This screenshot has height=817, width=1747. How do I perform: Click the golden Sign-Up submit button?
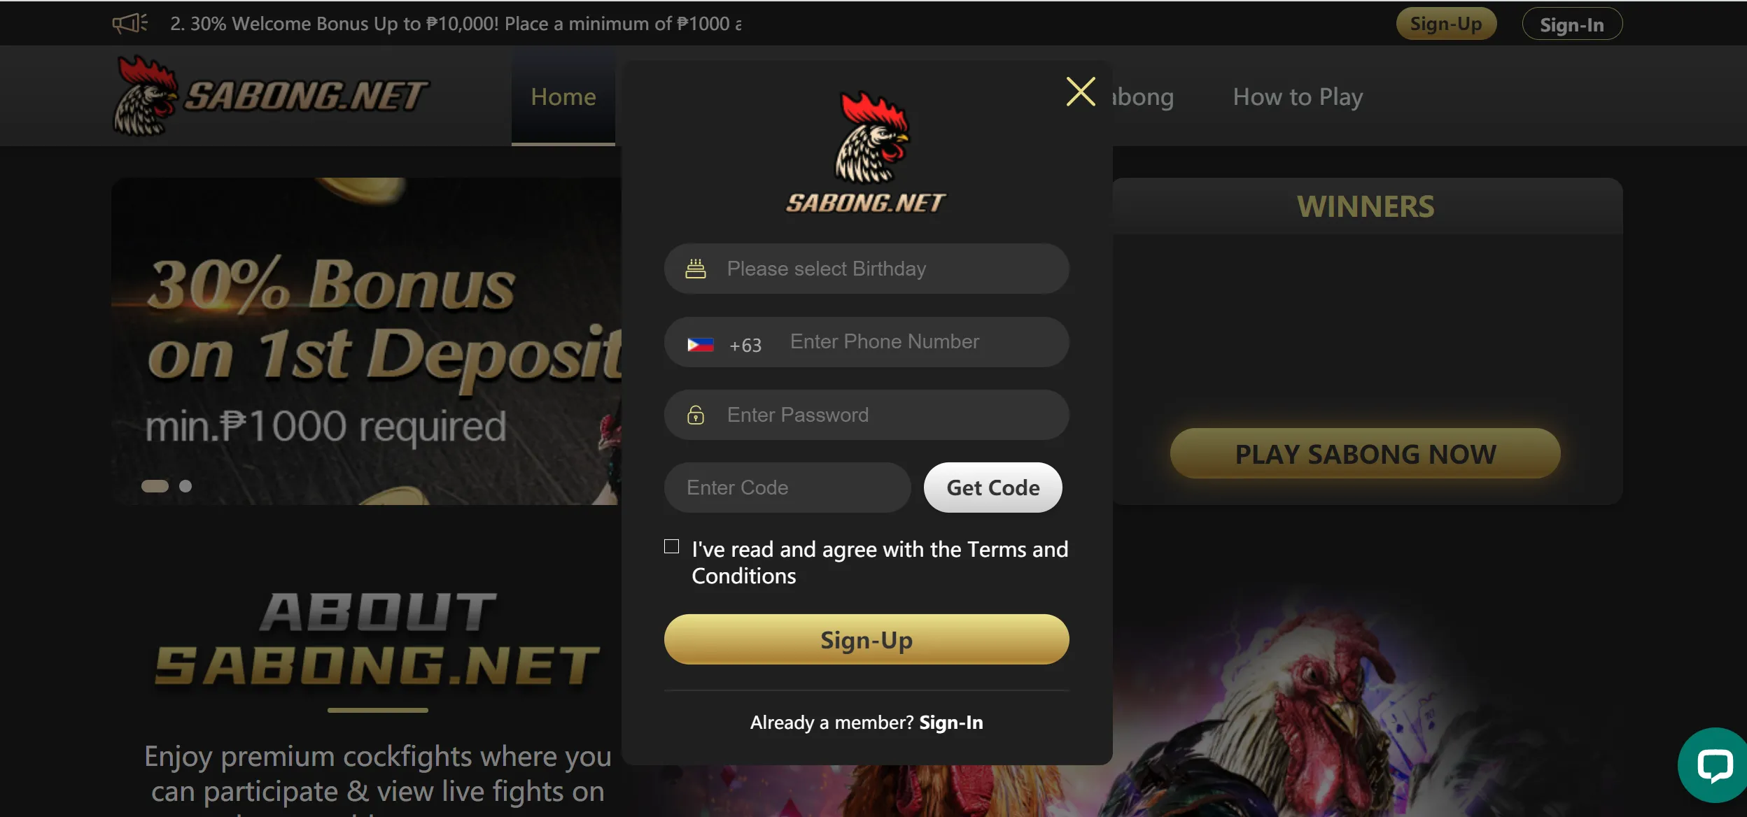(x=867, y=639)
